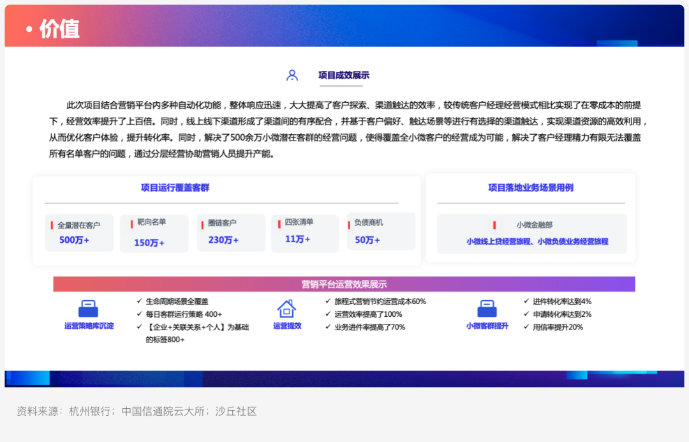The image size is (689, 442).
Task: Click the 全量潜在客户 500万+ card
Action: pyautogui.click(x=79, y=232)
